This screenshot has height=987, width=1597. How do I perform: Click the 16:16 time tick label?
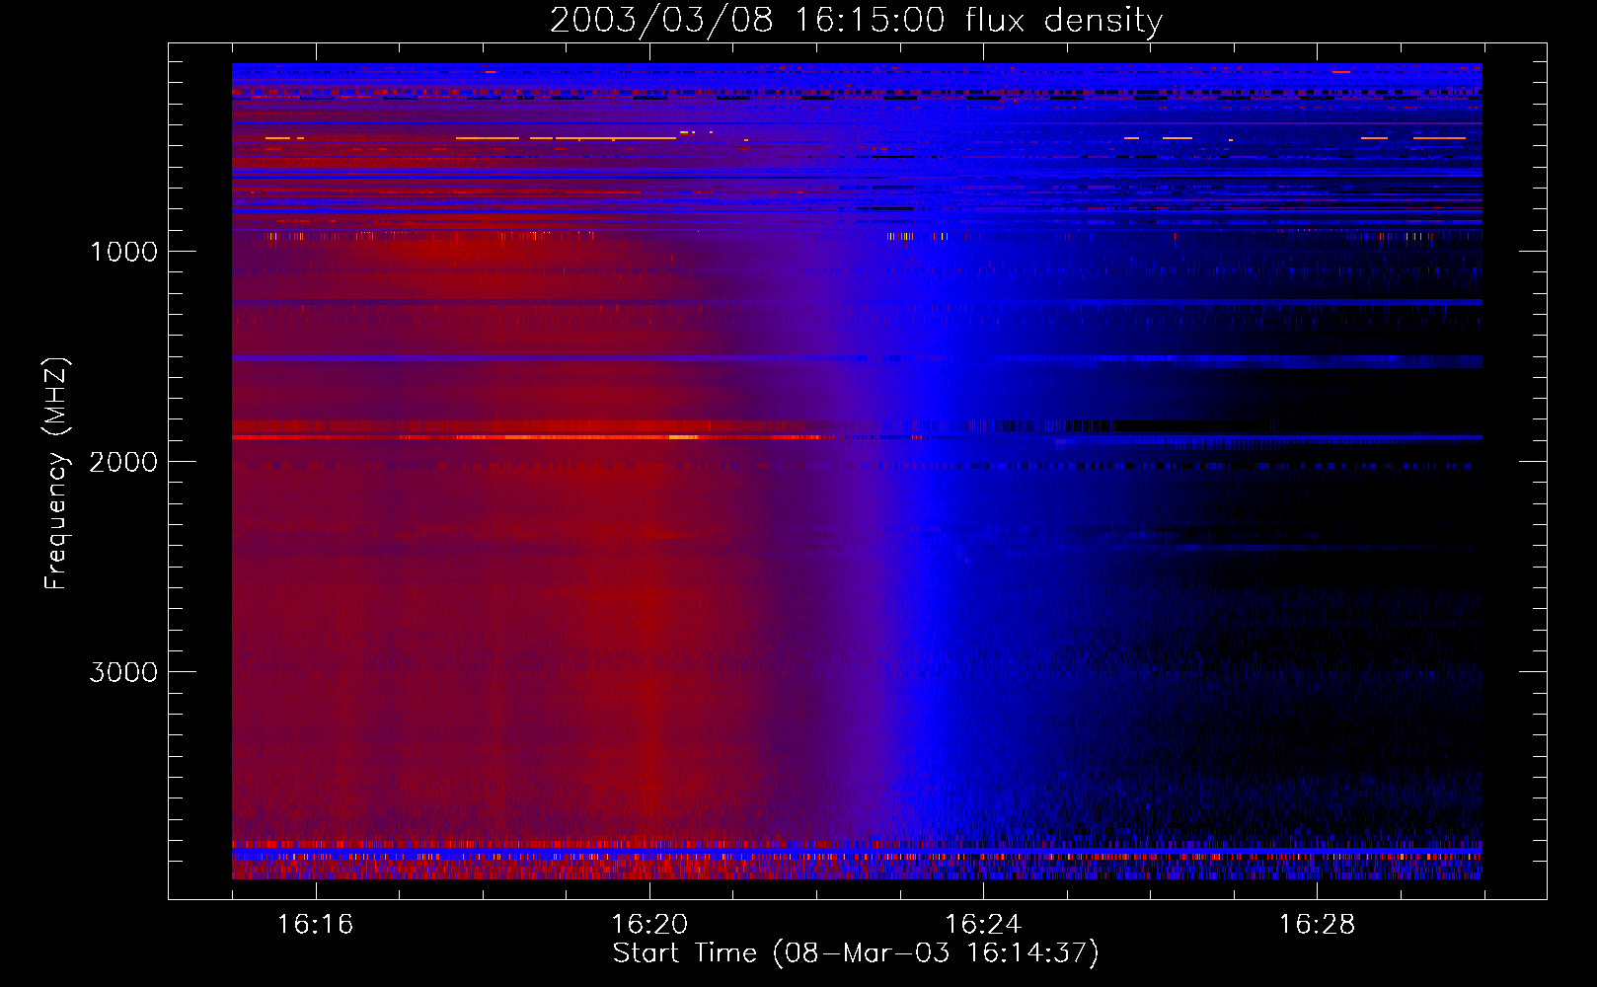pos(316,924)
